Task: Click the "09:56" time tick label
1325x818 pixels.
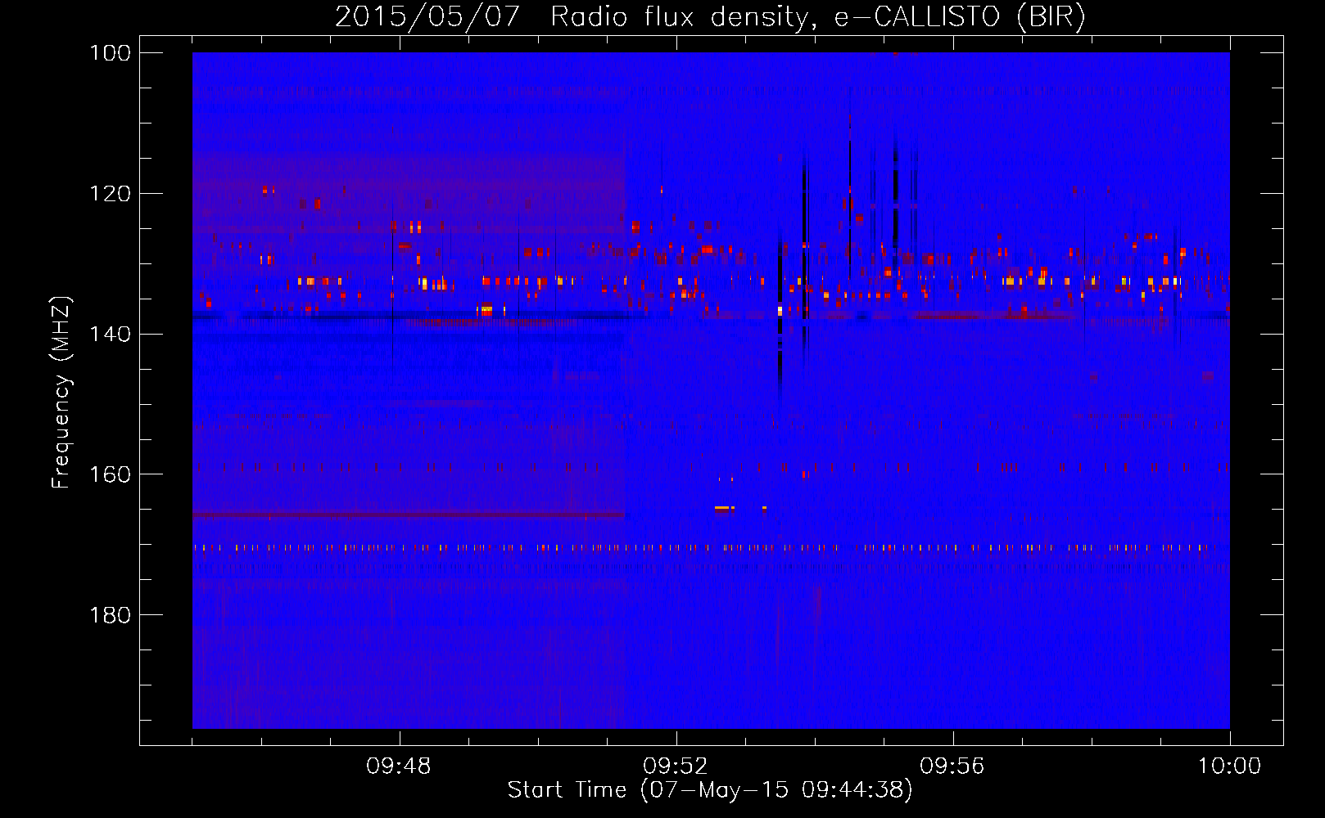Action: (x=952, y=766)
